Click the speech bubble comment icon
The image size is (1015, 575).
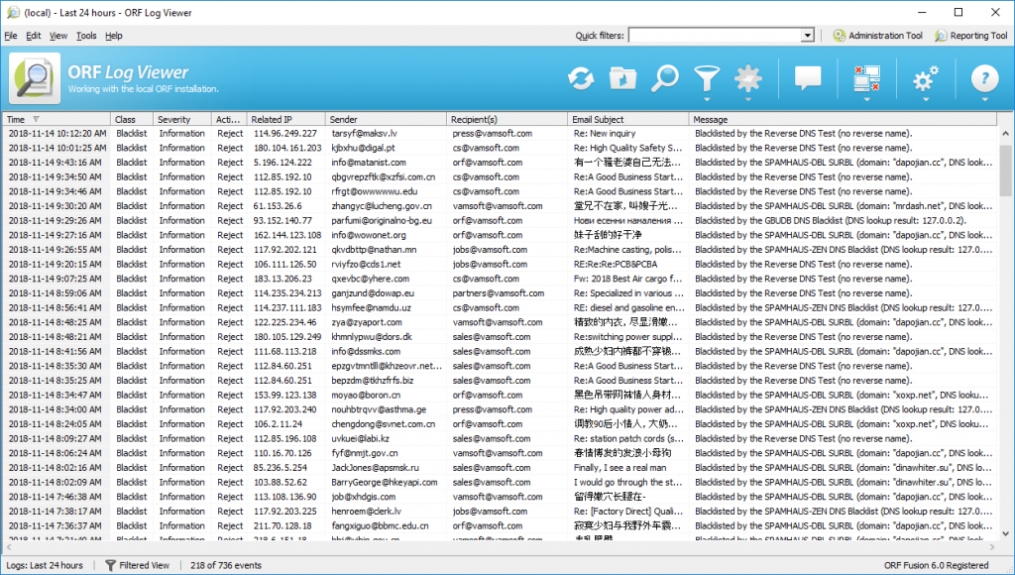(808, 78)
